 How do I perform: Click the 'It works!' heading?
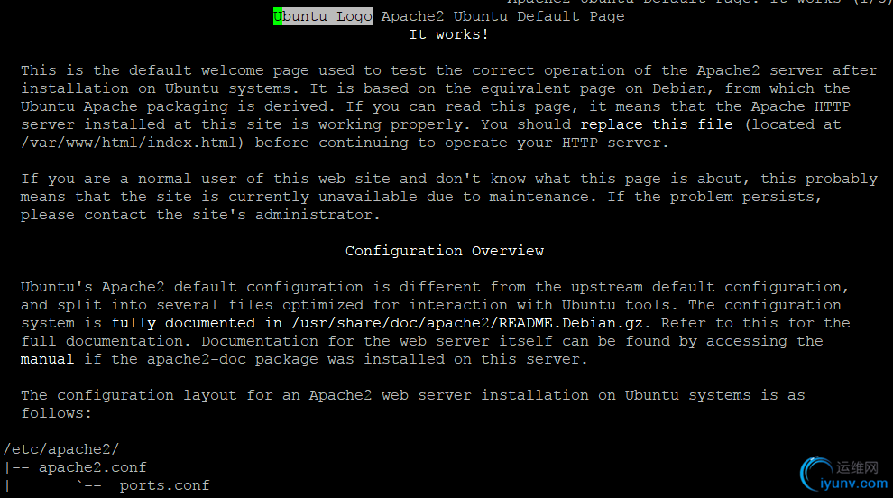tap(449, 35)
